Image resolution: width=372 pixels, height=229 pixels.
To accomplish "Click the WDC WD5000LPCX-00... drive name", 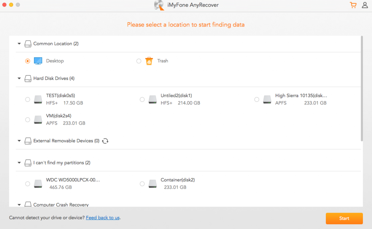I will point(73,180).
